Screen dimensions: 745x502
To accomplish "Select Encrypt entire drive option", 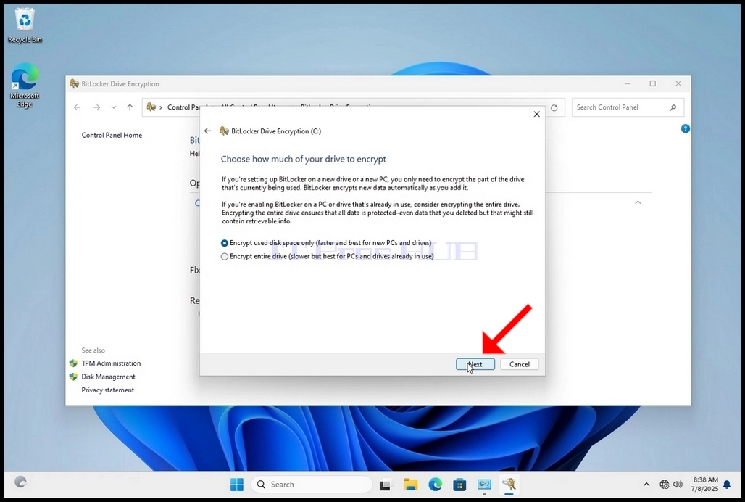I will coord(327,256).
